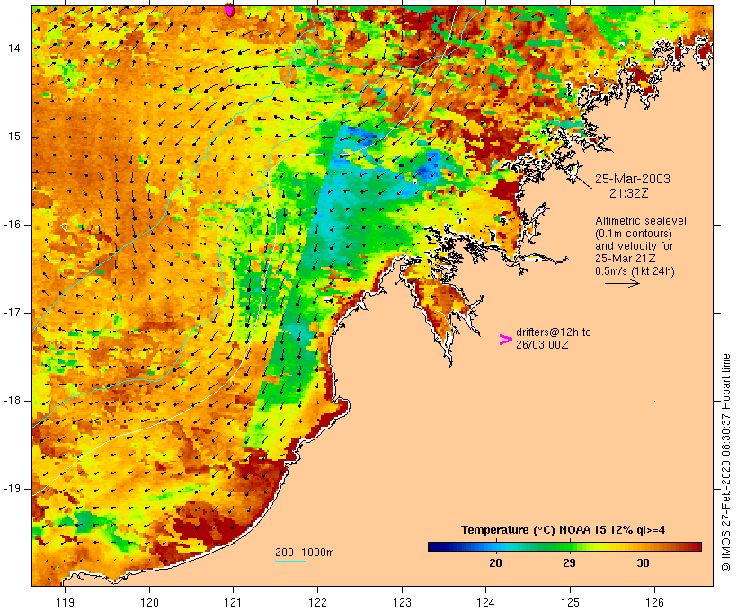The height and width of the screenshot is (611, 737).
Task: Click the colorbar value 28
Action: (495, 562)
